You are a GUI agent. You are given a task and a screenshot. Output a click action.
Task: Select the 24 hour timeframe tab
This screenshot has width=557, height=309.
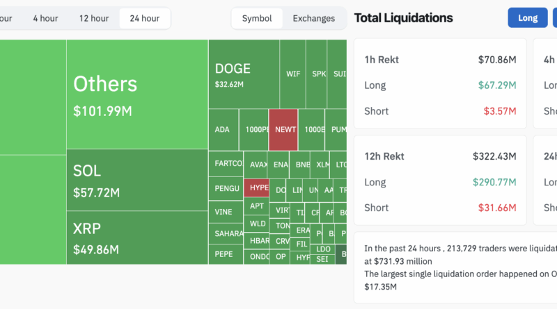point(144,19)
